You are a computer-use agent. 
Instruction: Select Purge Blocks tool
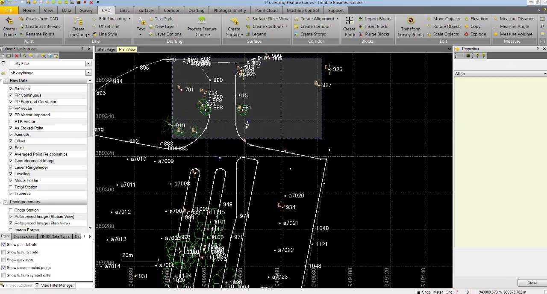coord(374,34)
